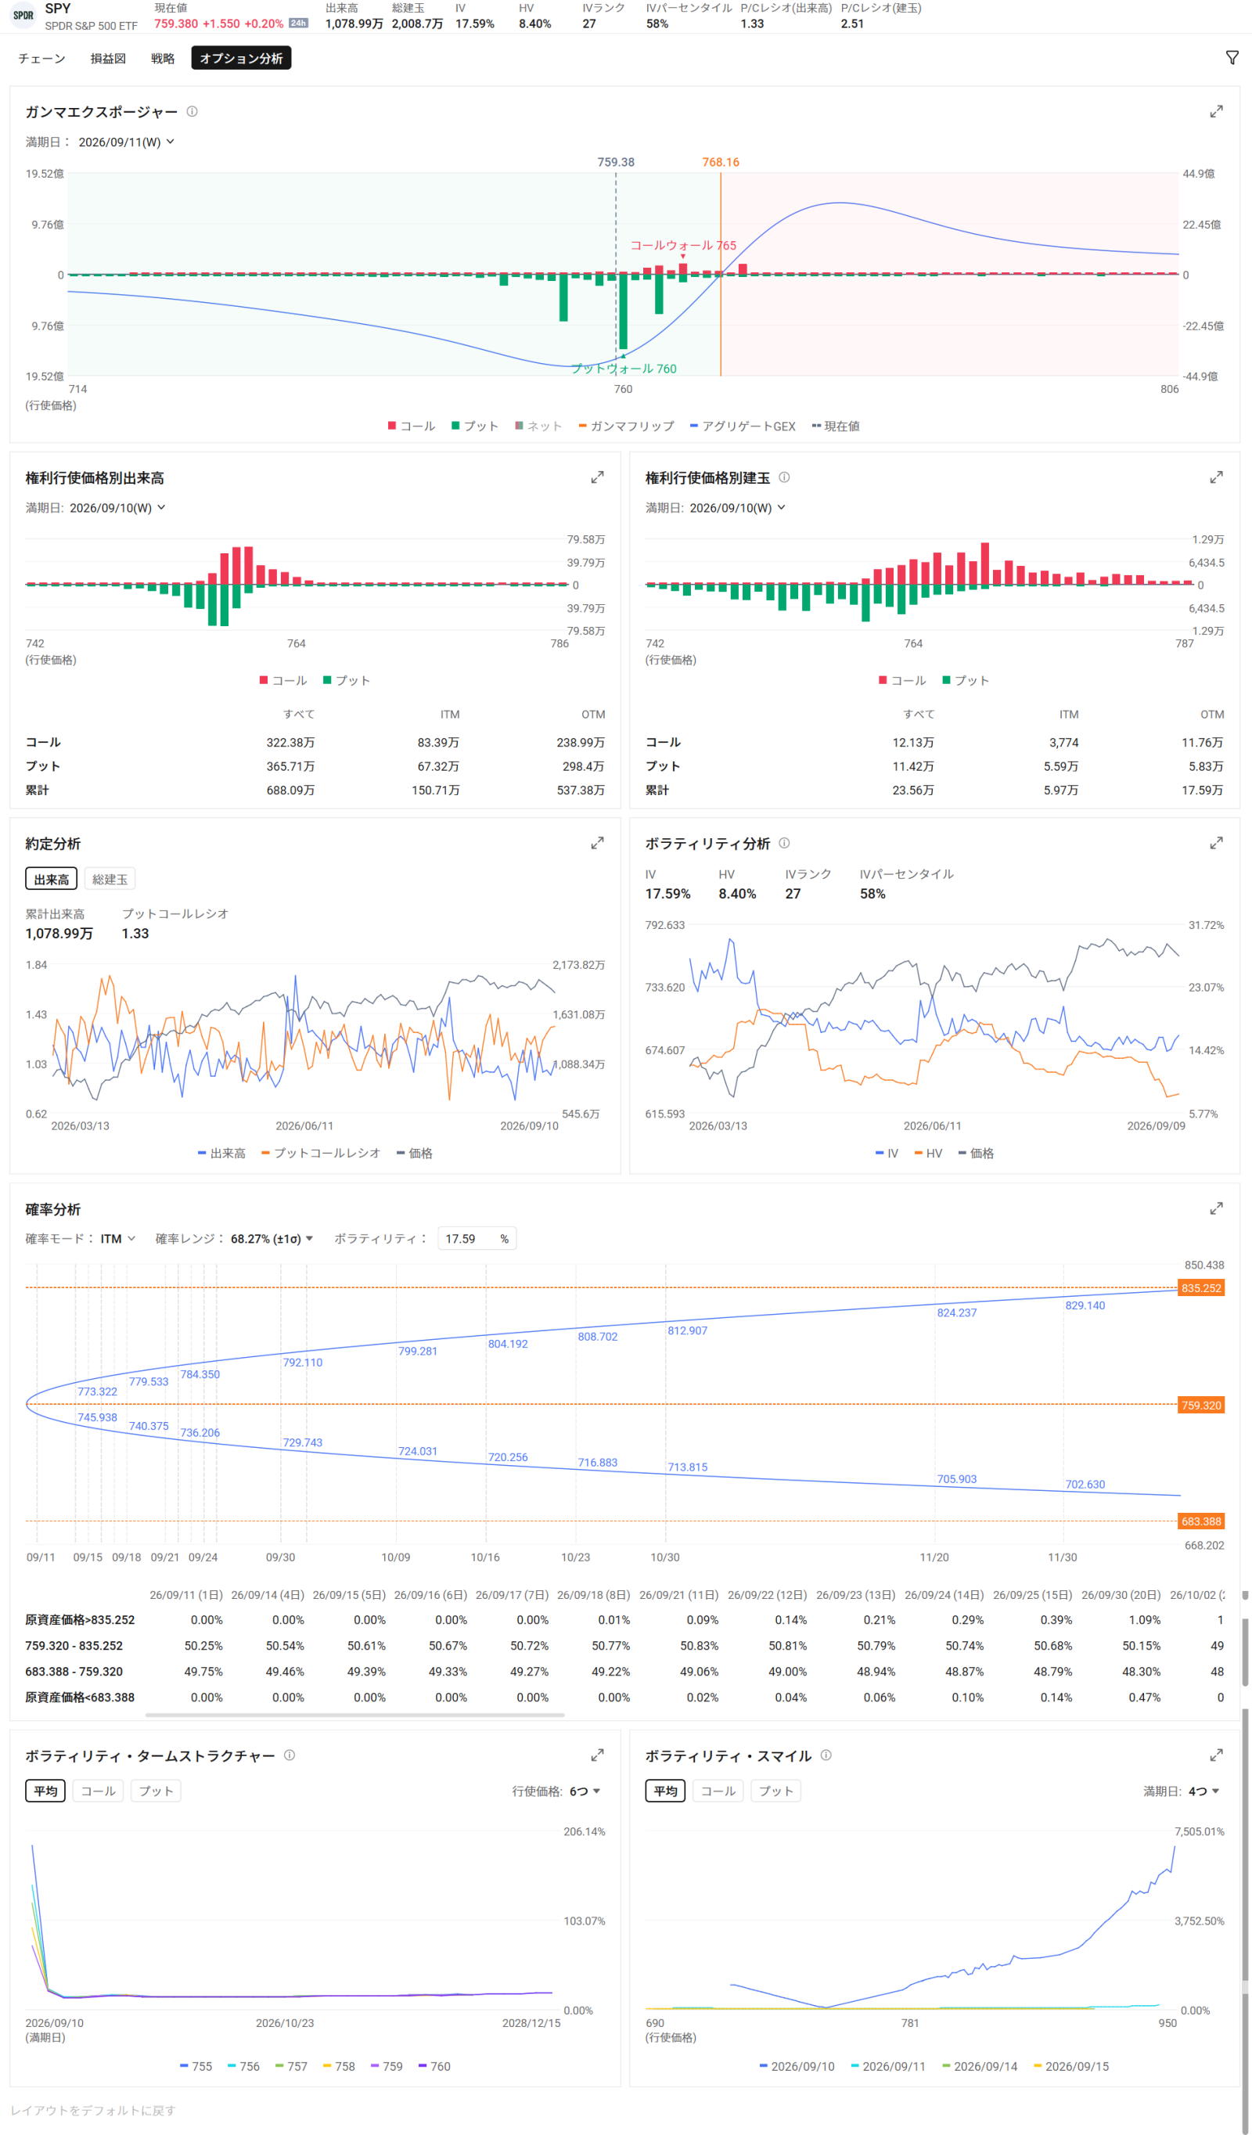Click the SPDR ticker logo

[23, 15]
